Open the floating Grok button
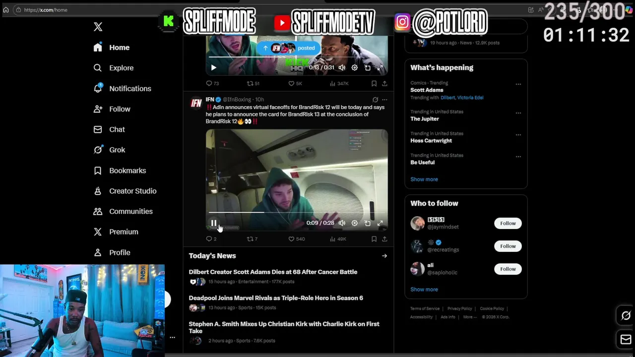The image size is (635, 357). click(x=626, y=316)
